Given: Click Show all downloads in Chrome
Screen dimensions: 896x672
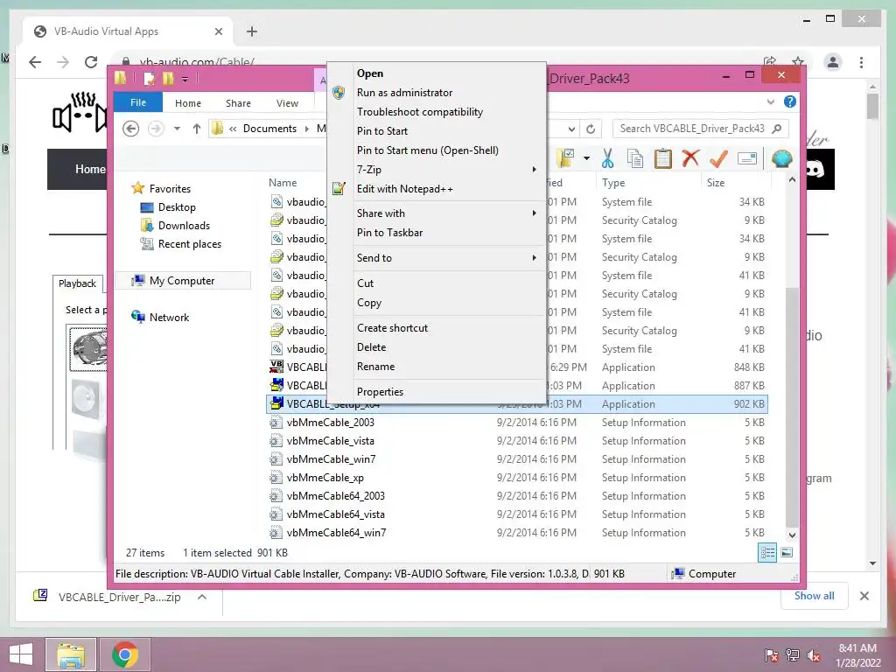Looking at the screenshot, I should coord(814,596).
